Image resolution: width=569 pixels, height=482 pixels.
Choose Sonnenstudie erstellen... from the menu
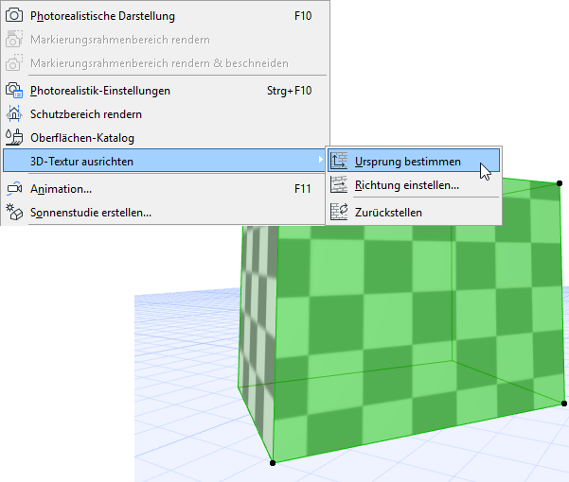point(165,213)
